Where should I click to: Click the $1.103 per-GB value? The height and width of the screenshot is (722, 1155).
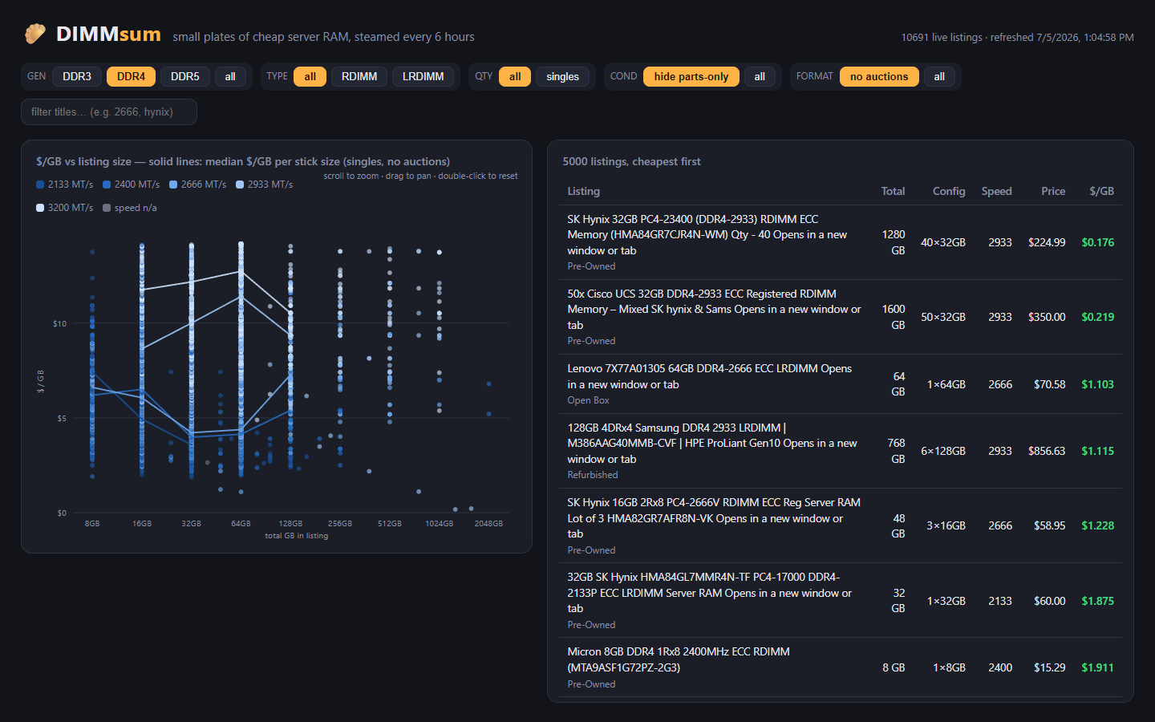click(1097, 384)
